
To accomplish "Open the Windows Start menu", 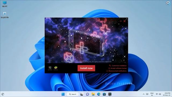I will point(63,94).
